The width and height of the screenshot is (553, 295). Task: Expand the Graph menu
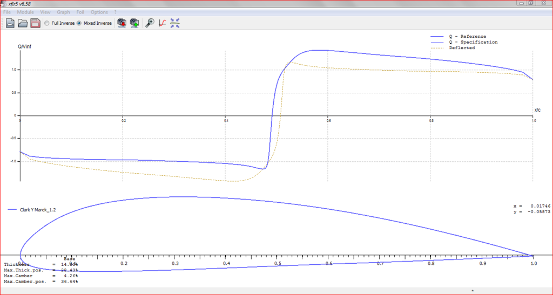coord(63,12)
